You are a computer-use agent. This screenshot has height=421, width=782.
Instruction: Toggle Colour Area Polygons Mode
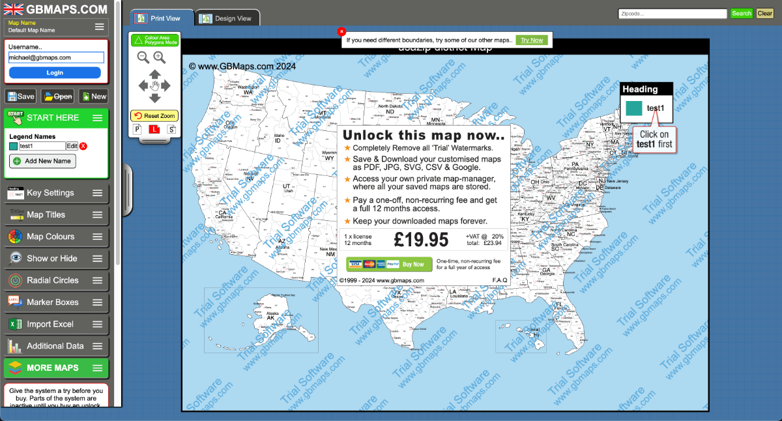tap(154, 40)
